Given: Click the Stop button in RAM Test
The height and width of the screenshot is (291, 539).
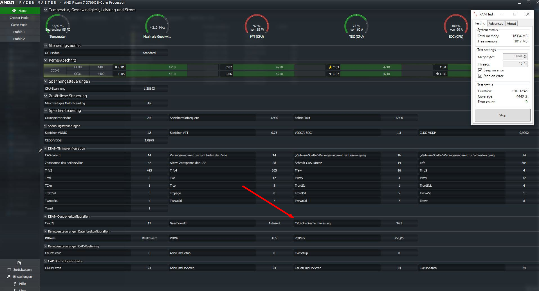Looking at the screenshot, I should click(502, 115).
